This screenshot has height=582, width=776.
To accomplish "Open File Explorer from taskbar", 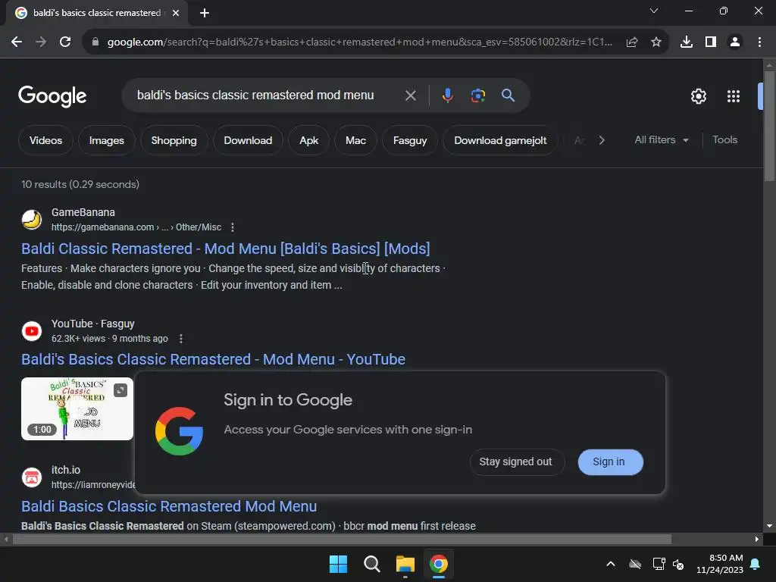I will pyautogui.click(x=405, y=564).
